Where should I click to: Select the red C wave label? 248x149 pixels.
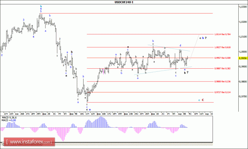203,100
